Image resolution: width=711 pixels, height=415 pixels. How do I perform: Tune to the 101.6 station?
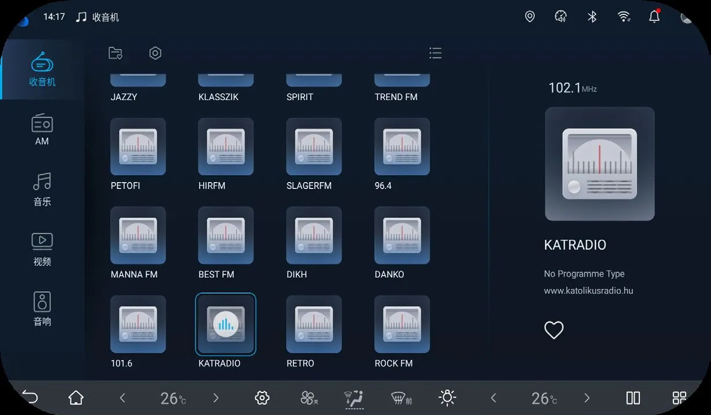[138, 324]
